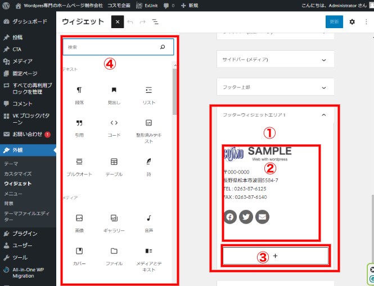This screenshot has width=374, height=286.
Task: Choose the List (リスト) block
Action: coord(148,93)
